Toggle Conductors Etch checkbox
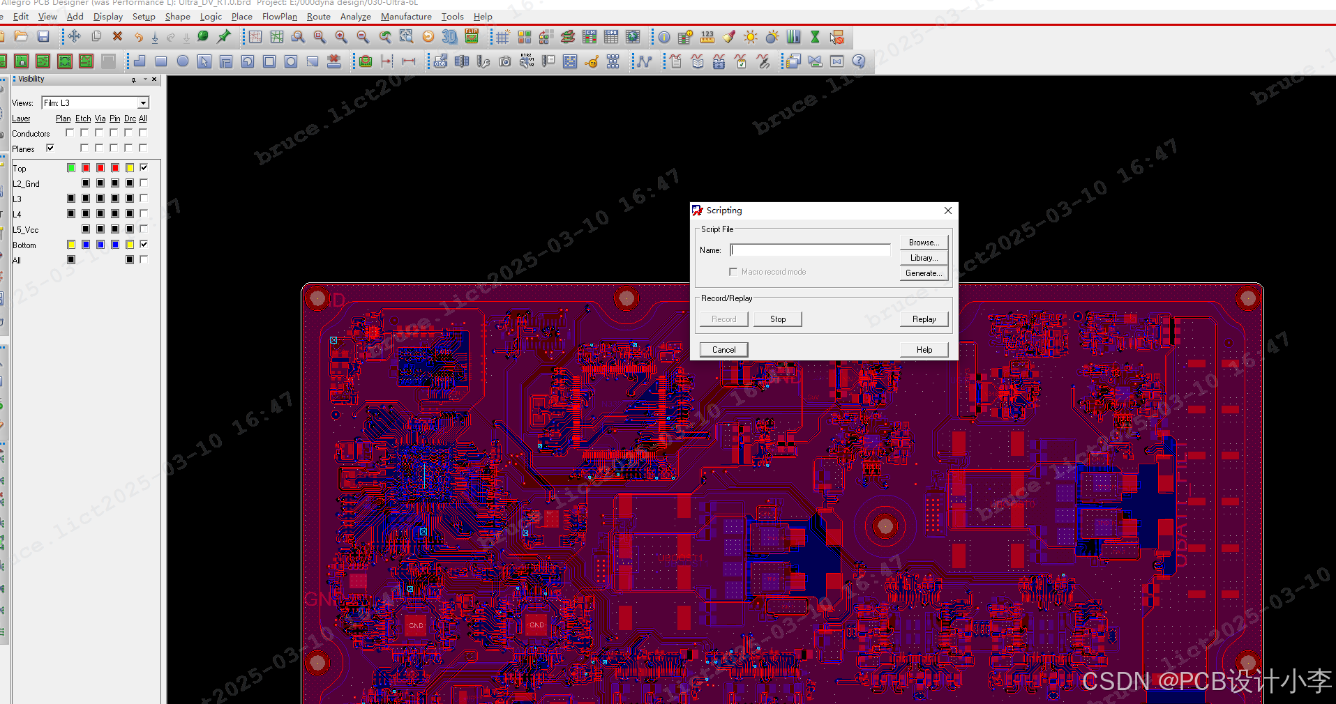The width and height of the screenshot is (1336, 704). pyautogui.click(x=84, y=132)
